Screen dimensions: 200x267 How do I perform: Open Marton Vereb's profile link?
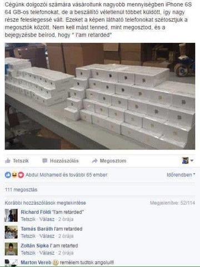(x=36, y=263)
